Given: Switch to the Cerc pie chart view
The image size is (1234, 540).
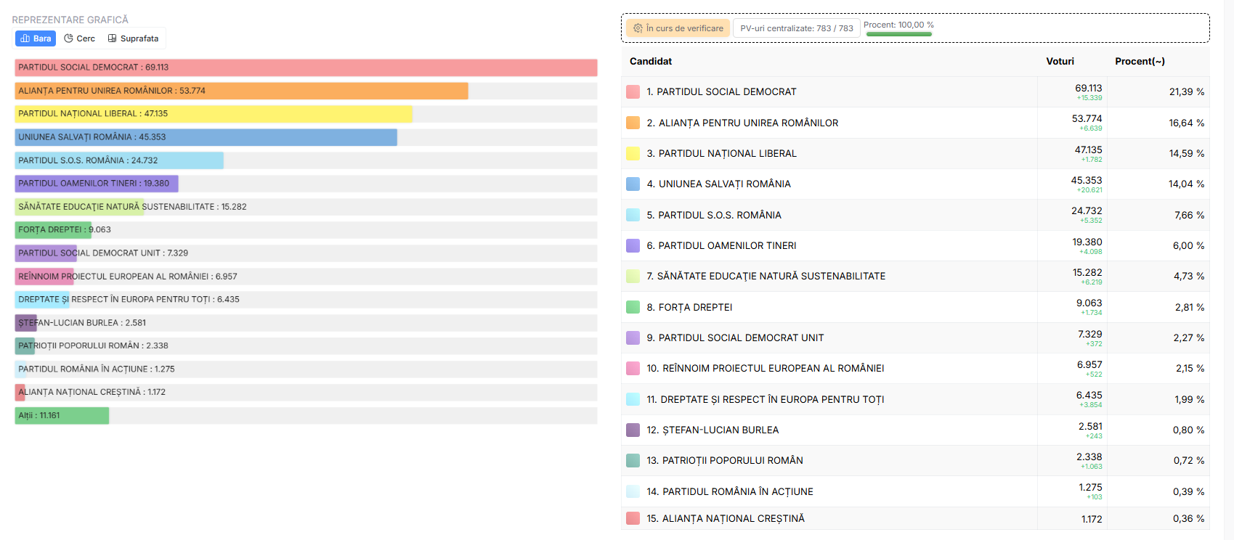Looking at the screenshot, I should (x=79, y=38).
